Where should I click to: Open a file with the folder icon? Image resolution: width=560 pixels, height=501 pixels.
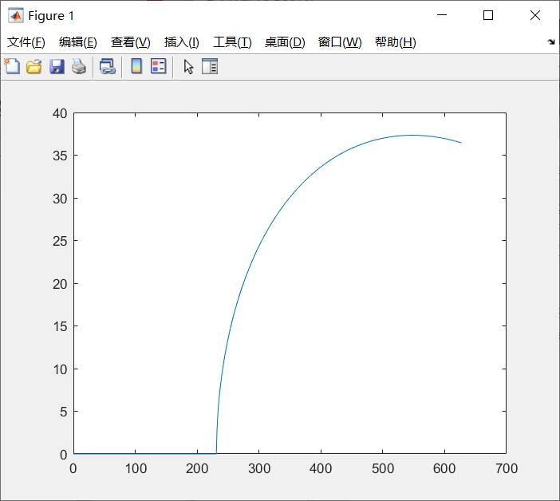34,67
